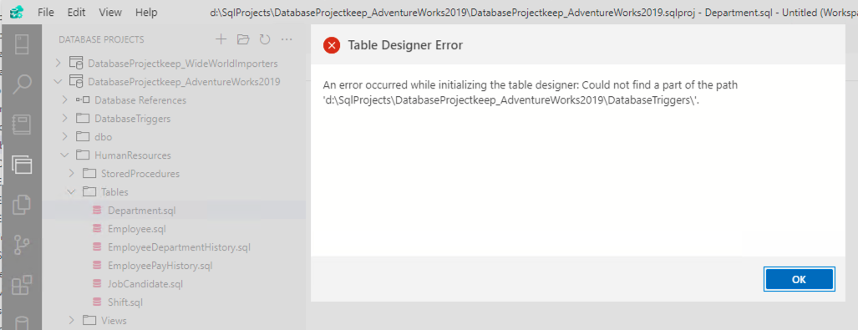
Task: Expand Database References node
Action: coord(65,100)
